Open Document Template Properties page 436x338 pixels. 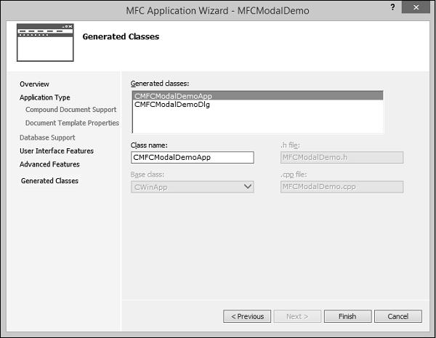[72, 123]
